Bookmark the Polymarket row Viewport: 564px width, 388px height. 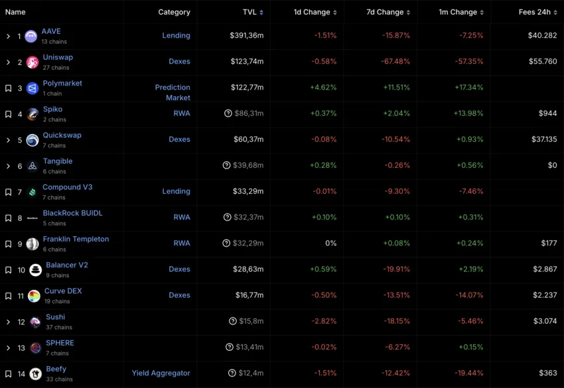(x=8, y=88)
